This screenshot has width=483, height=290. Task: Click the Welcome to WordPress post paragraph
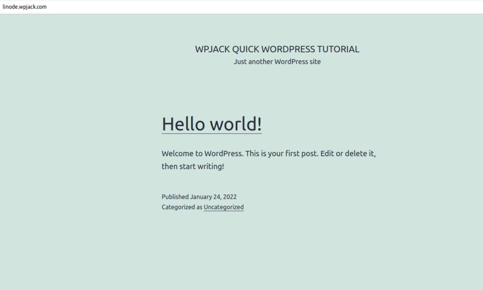[x=268, y=160]
